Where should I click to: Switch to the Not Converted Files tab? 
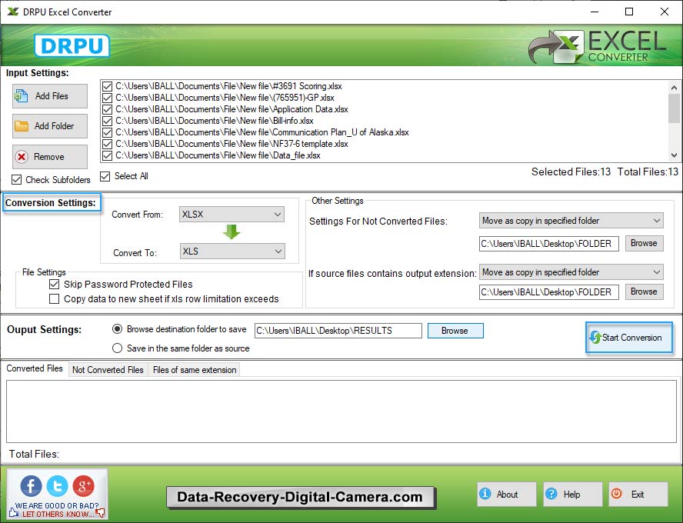coord(108,370)
